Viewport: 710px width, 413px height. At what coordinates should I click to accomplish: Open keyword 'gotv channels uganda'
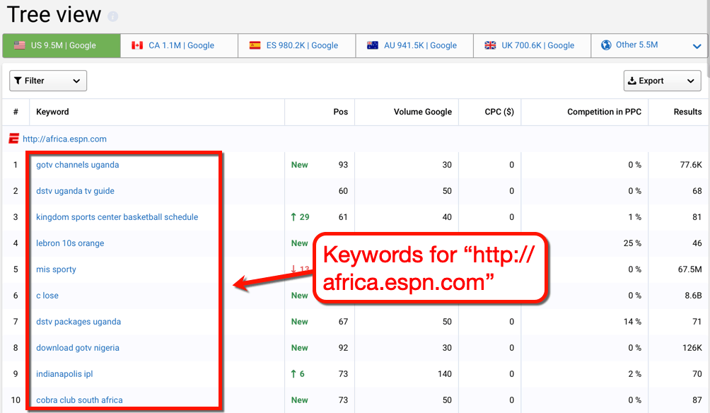pos(78,165)
